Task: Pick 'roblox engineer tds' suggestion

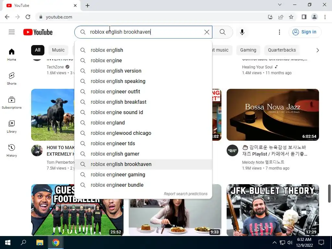Action: pyautogui.click(x=143, y=144)
